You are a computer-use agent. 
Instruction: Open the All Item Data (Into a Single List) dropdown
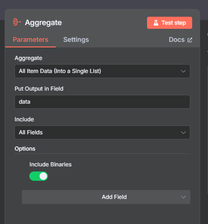point(102,71)
